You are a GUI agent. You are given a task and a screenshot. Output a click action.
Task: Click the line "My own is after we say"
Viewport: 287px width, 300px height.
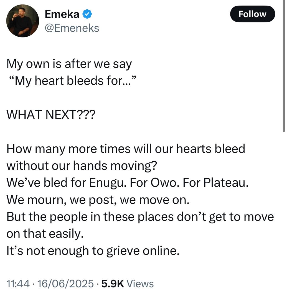(x=69, y=64)
